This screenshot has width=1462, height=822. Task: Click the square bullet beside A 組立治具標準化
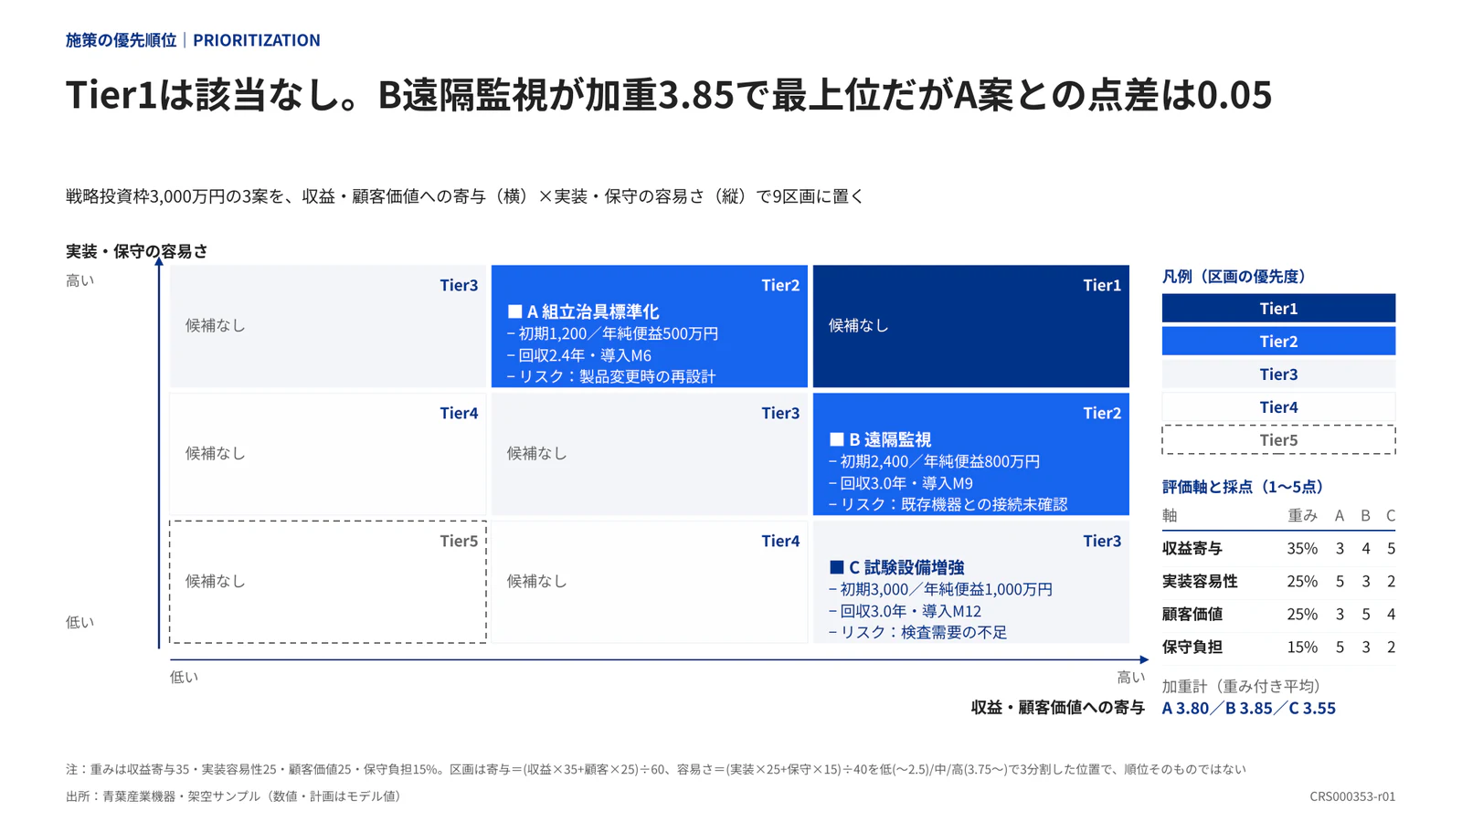coord(514,311)
